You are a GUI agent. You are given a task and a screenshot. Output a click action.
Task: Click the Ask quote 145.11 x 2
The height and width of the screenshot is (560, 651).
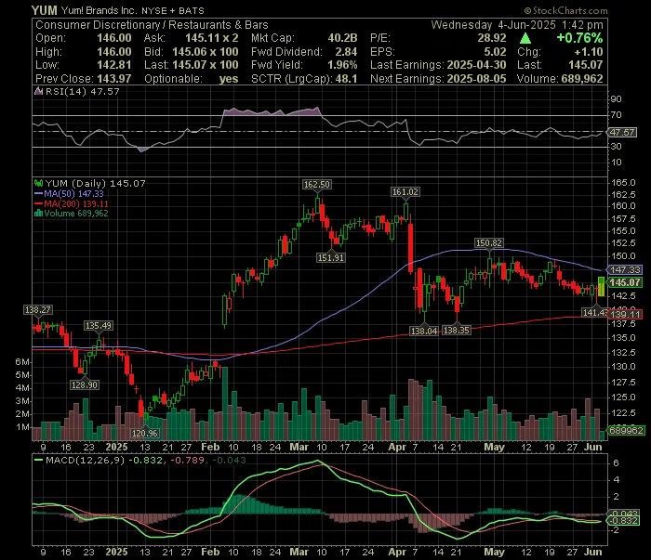click(x=212, y=38)
